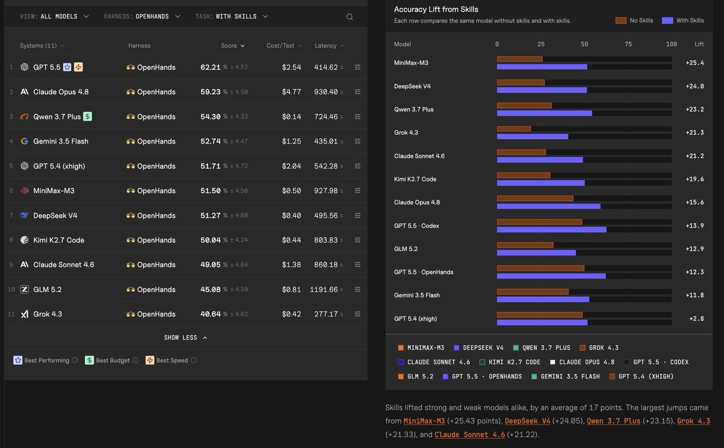Viewport: 724px width, 448px height.
Task: Open the Task: With Skills dropdown
Action: (x=232, y=17)
